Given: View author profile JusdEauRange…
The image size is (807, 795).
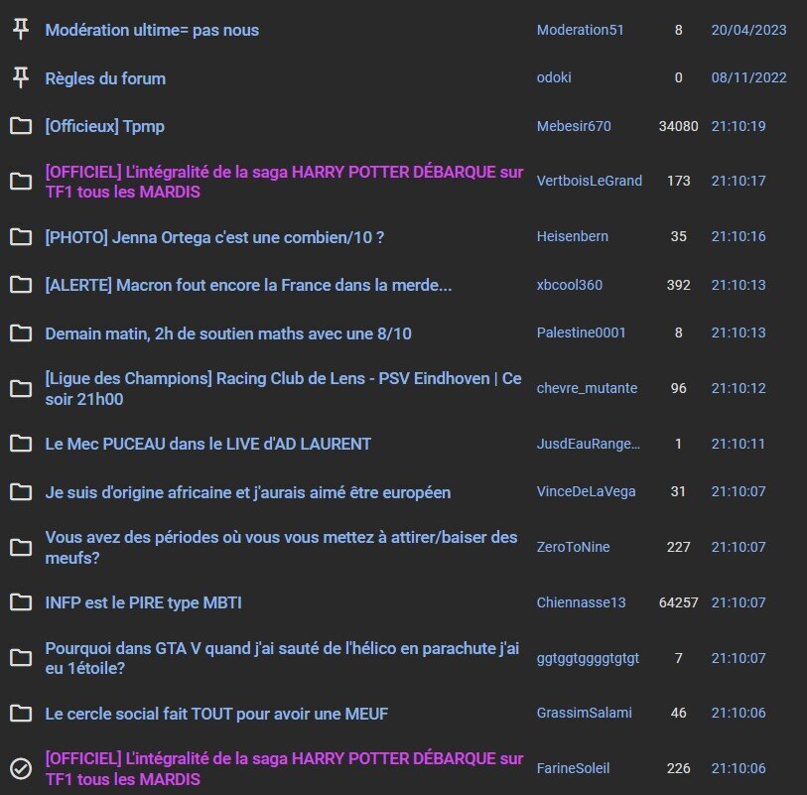Looking at the screenshot, I should coord(589,444).
